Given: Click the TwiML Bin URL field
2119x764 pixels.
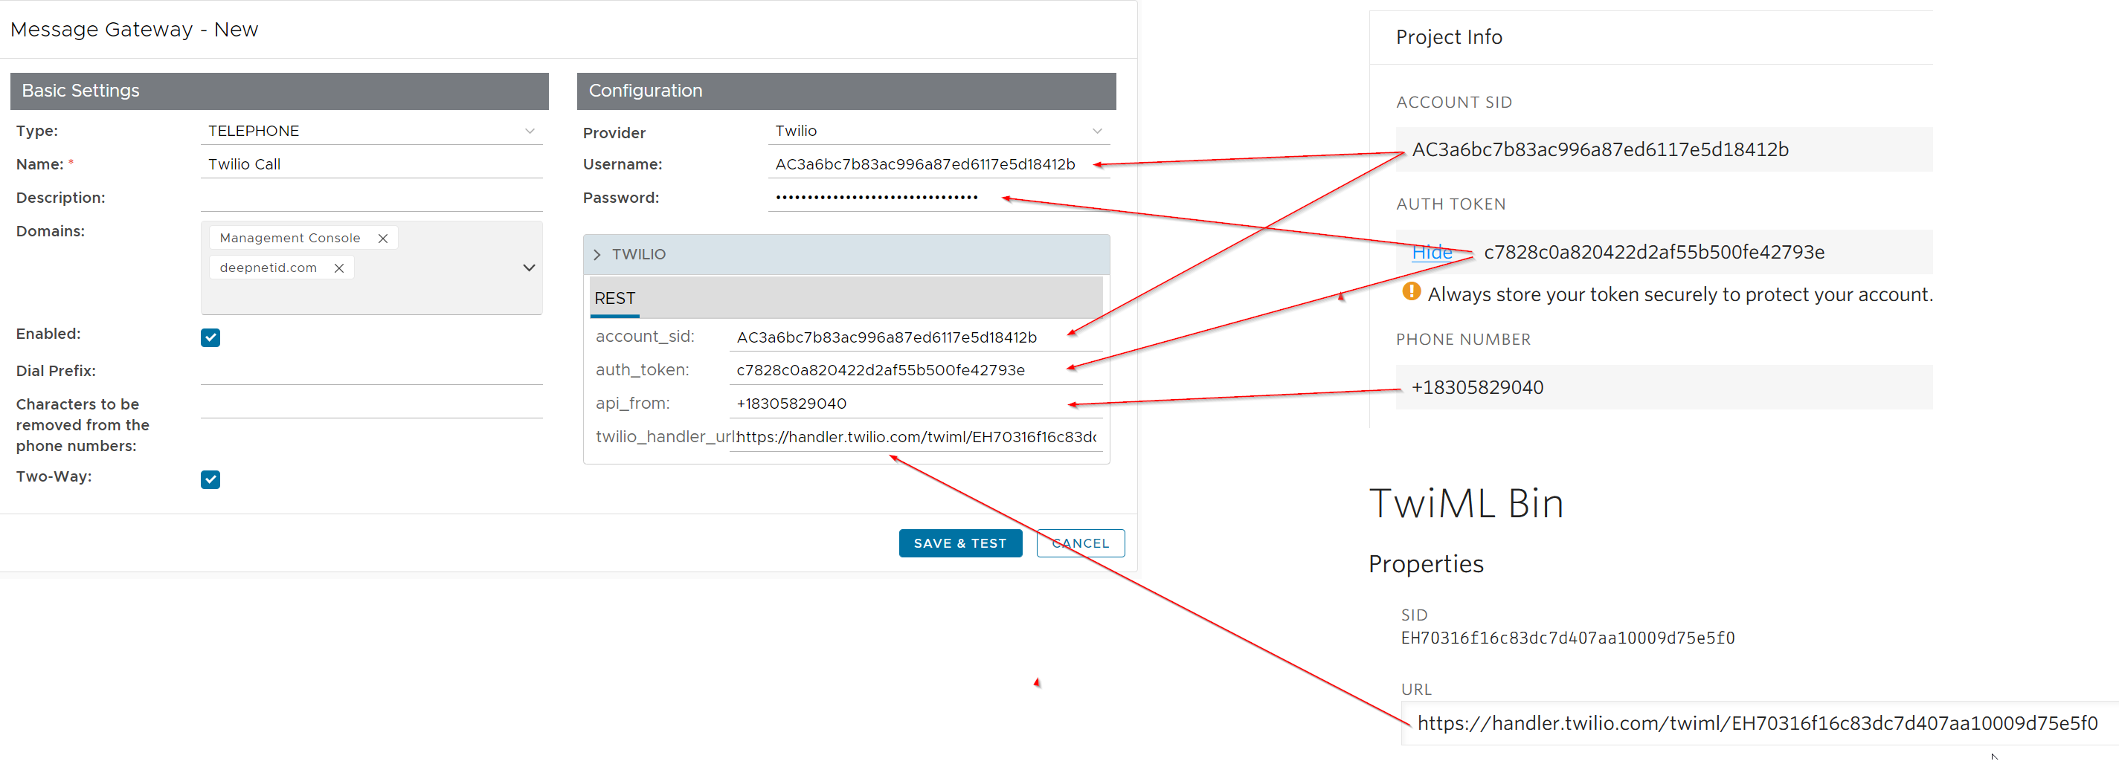Looking at the screenshot, I should [1760, 724].
